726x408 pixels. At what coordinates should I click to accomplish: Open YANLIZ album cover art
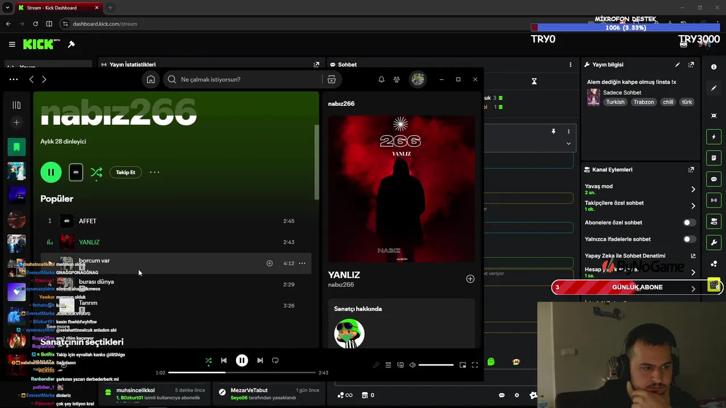[401, 189]
